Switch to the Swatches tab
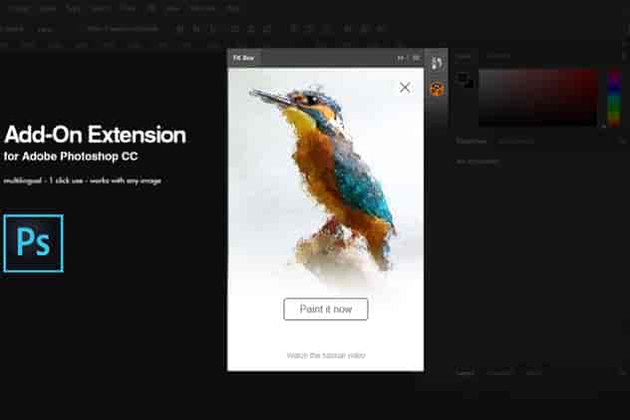Image resolution: width=630 pixels, height=420 pixels. pyautogui.click(x=498, y=56)
